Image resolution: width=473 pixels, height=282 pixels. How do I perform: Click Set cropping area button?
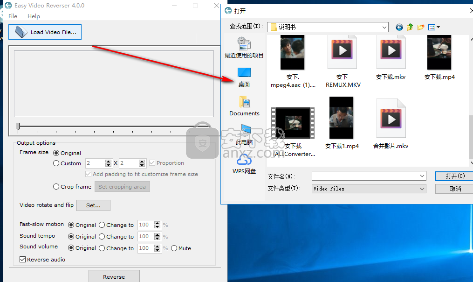click(122, 187)
